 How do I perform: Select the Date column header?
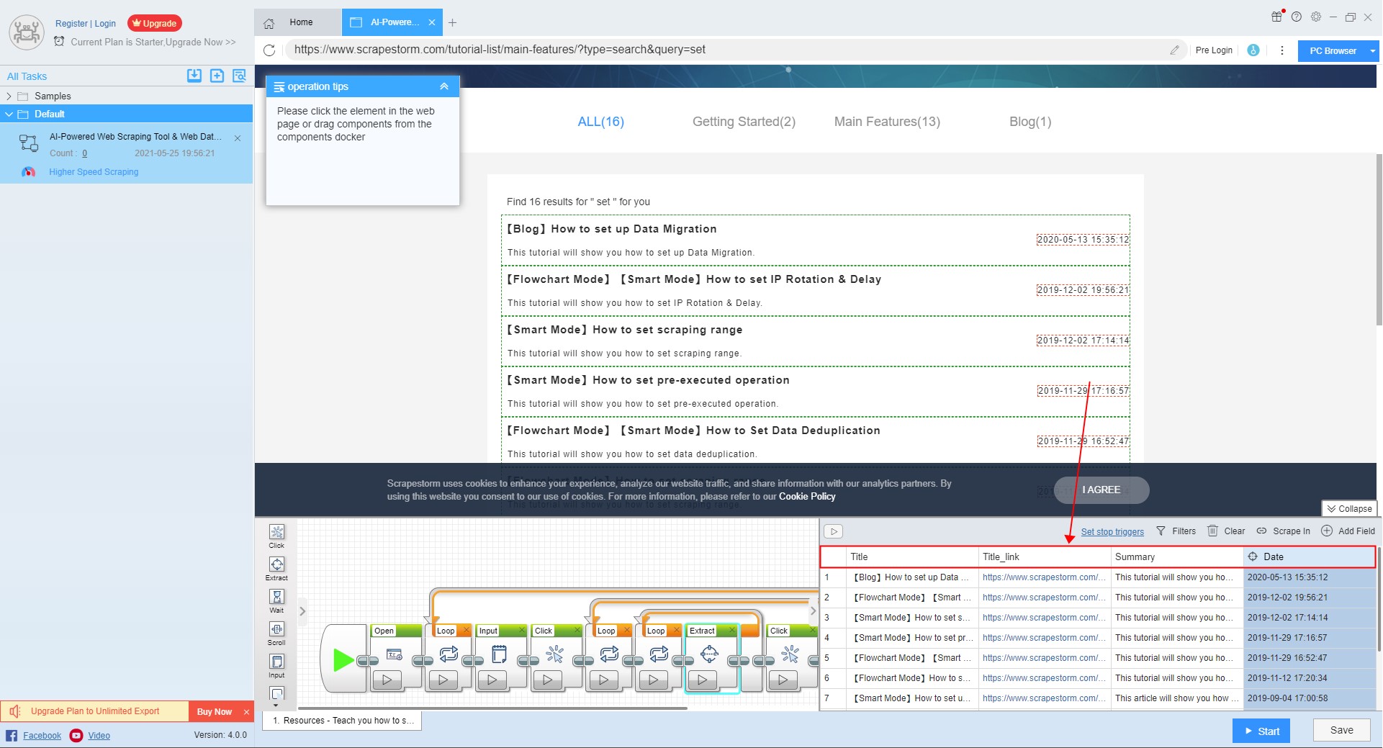[x=1309, y=557]
